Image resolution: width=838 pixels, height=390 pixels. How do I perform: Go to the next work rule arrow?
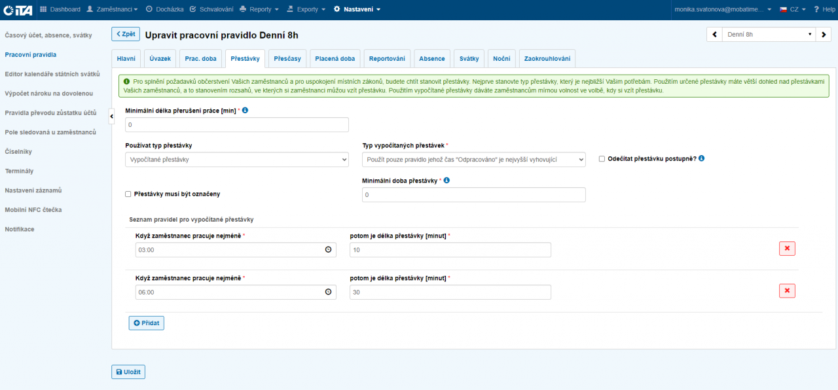(x=825, y=35)
